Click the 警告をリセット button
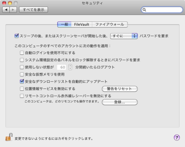Screen dimensions: 185x147 [x=120, y=89]
